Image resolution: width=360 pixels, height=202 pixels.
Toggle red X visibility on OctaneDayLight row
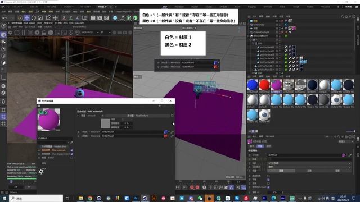pos(282,32)
